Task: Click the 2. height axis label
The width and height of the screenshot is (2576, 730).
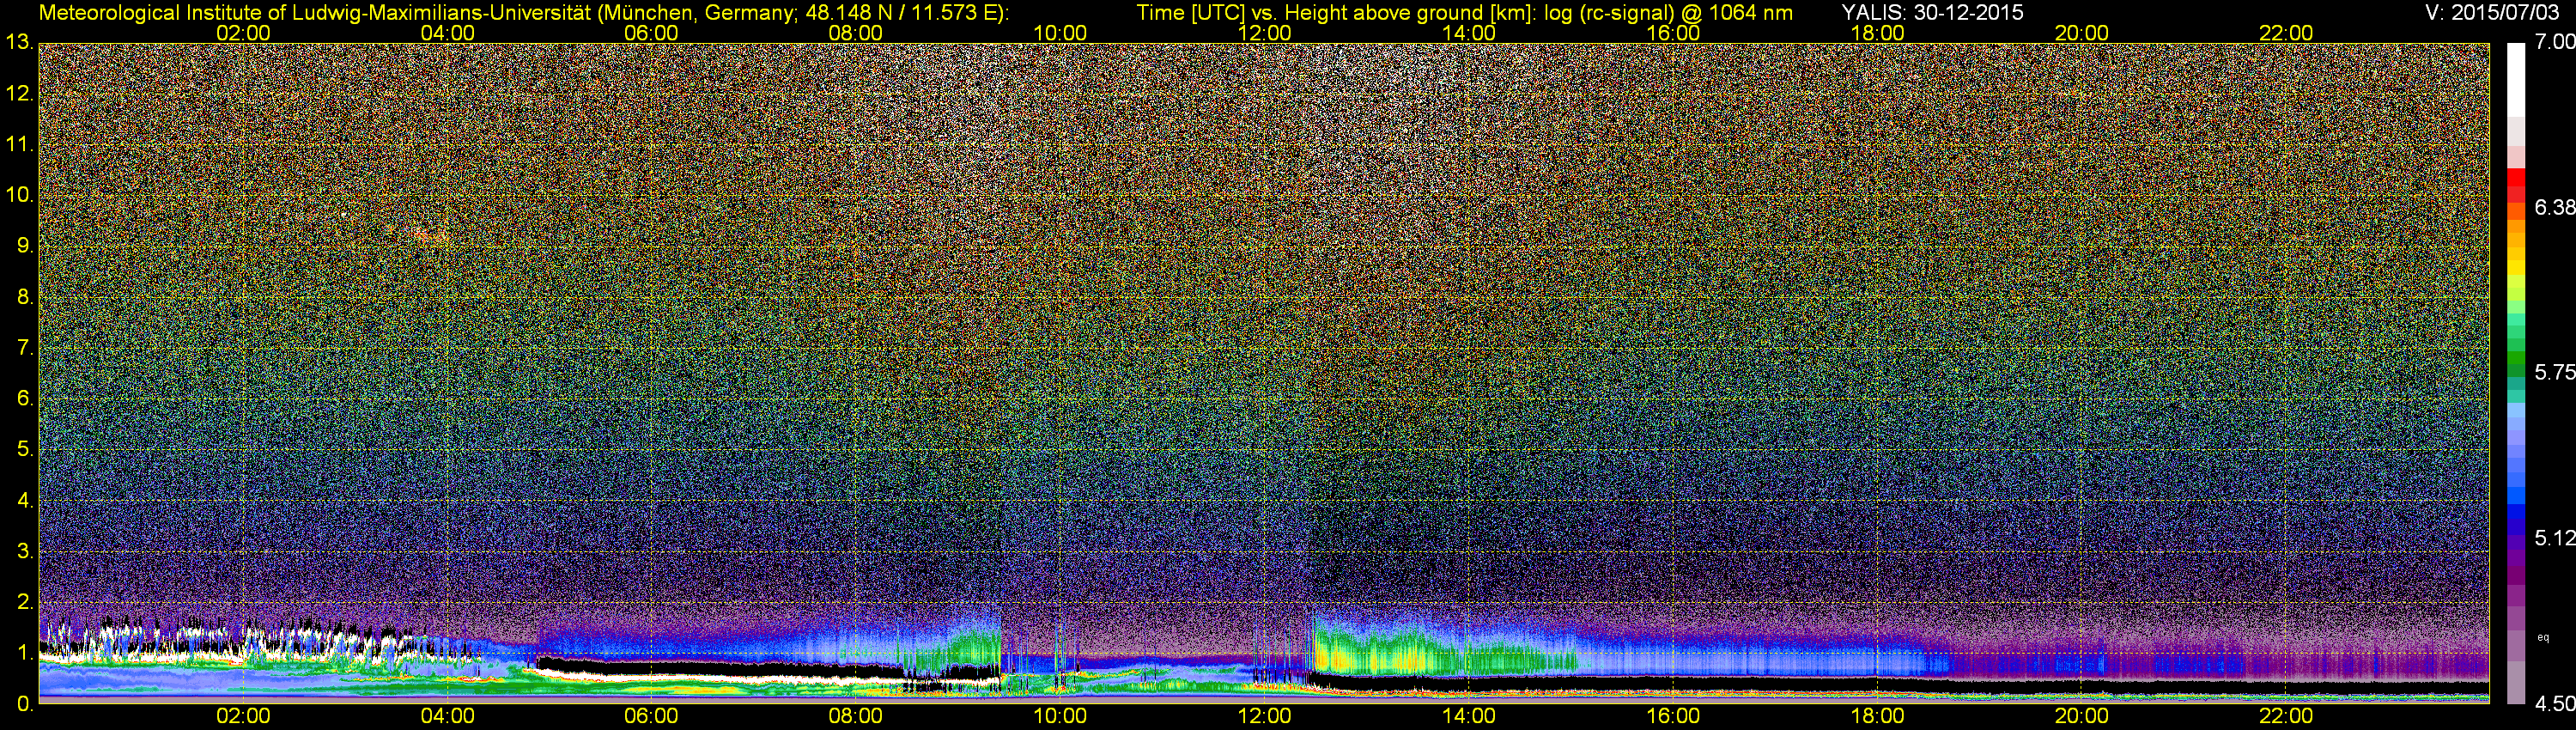Action: tap(26, 602)
